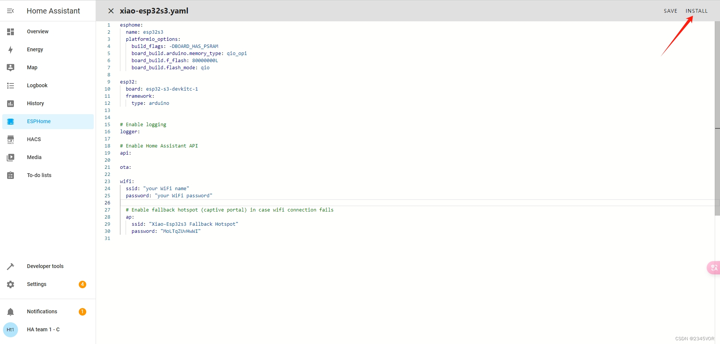Click the Home Assistant title
The height and width of the screenshot is (344, 720).
tap(53, 11)
